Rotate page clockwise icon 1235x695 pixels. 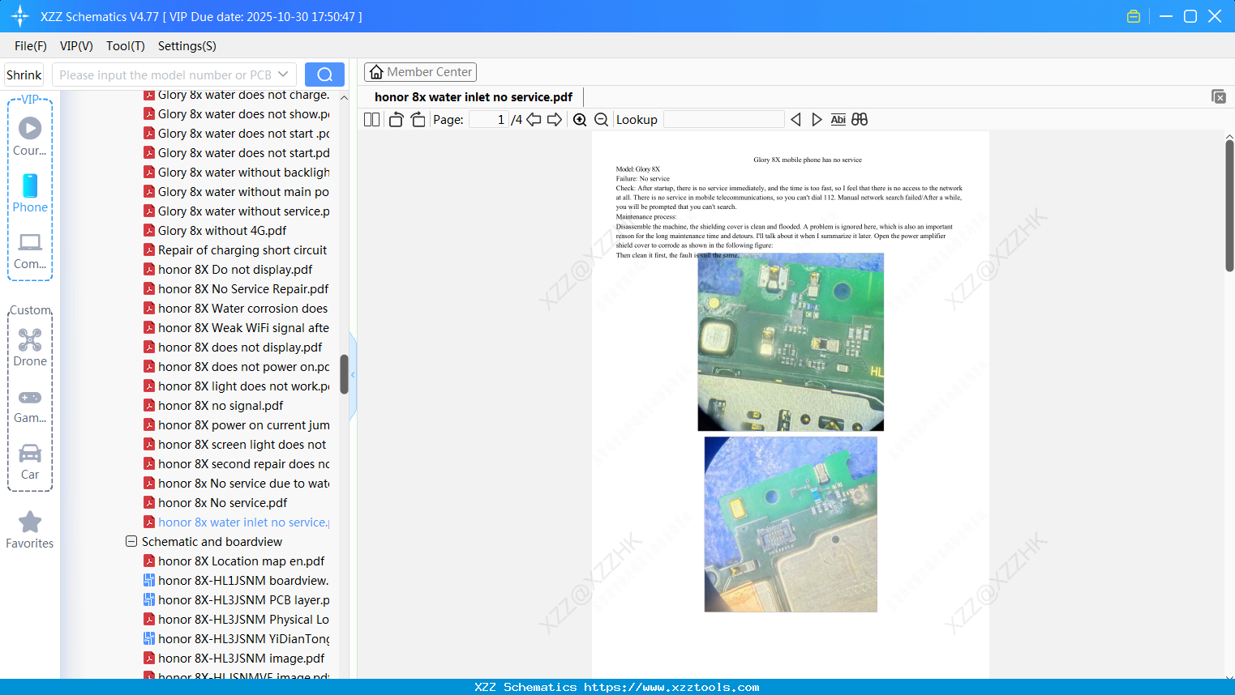coord(418,120)
